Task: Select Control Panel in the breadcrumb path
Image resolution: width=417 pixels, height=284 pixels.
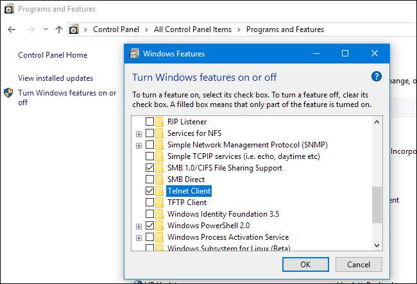Action: (117, 29)
